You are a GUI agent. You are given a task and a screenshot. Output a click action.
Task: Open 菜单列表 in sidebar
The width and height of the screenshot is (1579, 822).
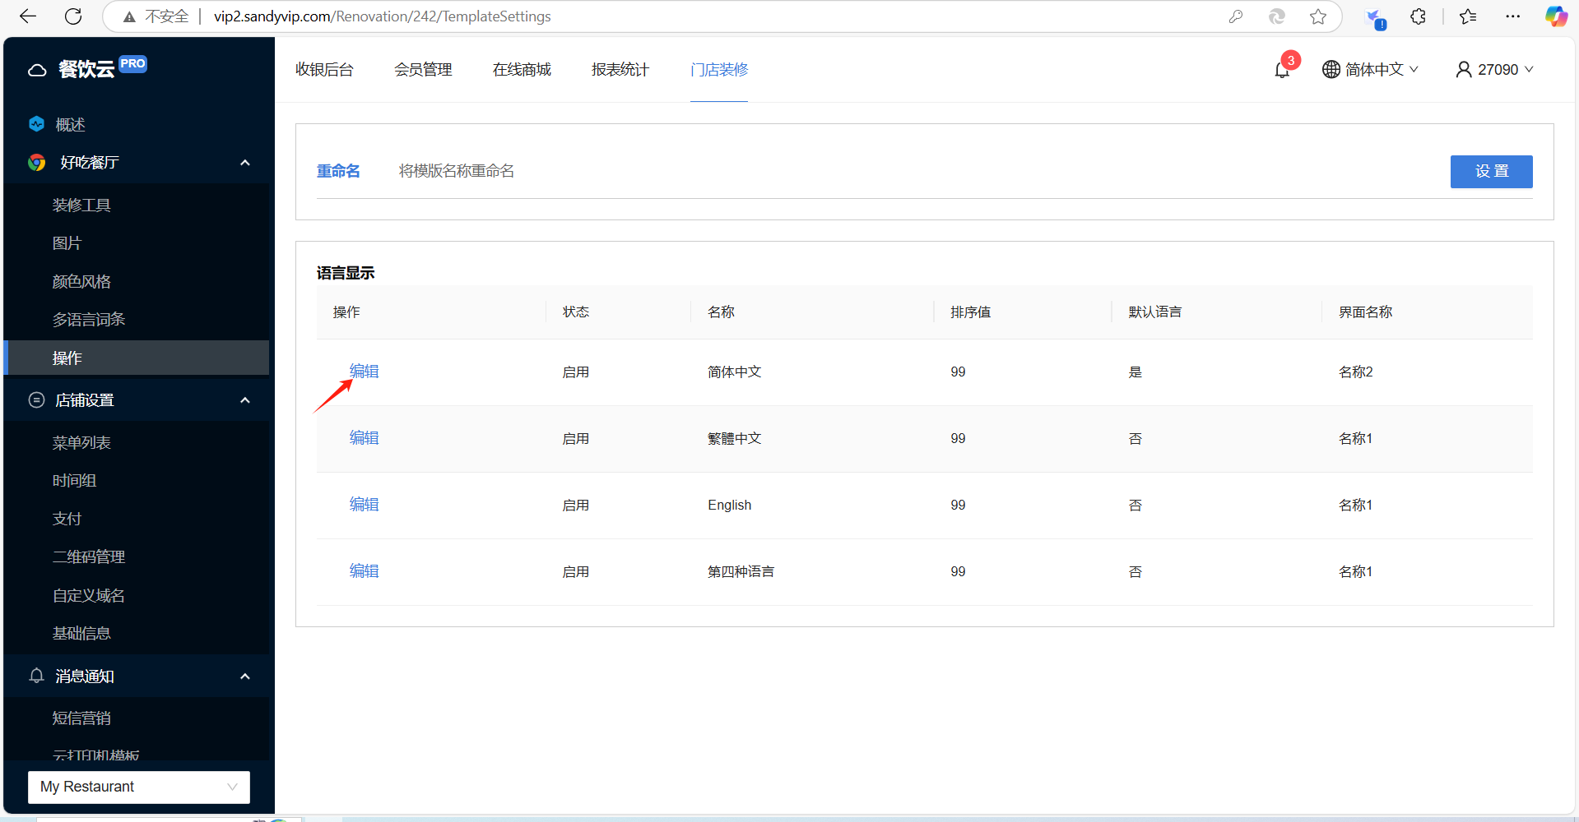(x=81, y=442)
